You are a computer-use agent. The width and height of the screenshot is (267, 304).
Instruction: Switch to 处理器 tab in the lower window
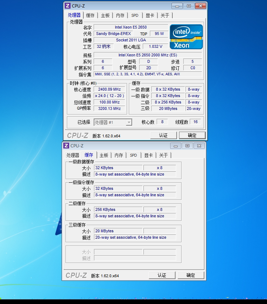[x=73, y=155]
